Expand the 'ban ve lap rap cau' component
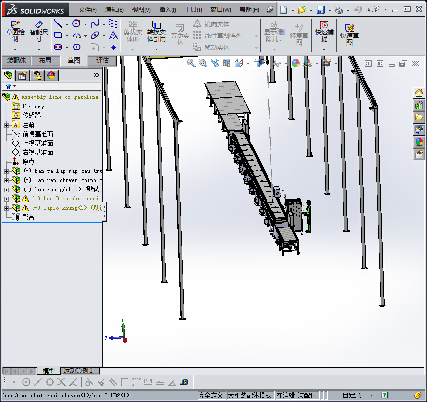The height and width of the screenshot is (402, 427). point(6,171)
